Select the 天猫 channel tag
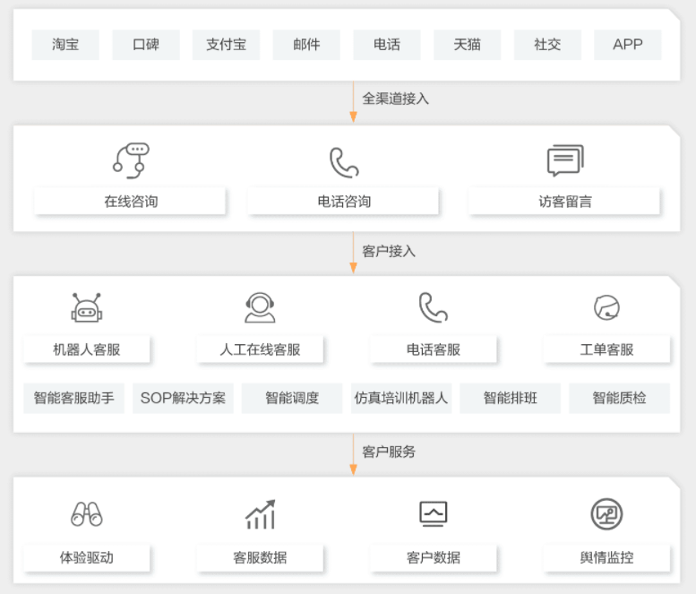 point(467,45)
